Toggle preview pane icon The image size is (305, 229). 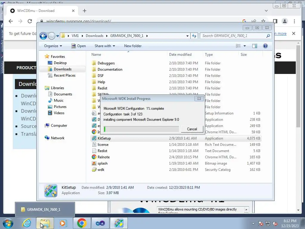(x=254, y=46)
